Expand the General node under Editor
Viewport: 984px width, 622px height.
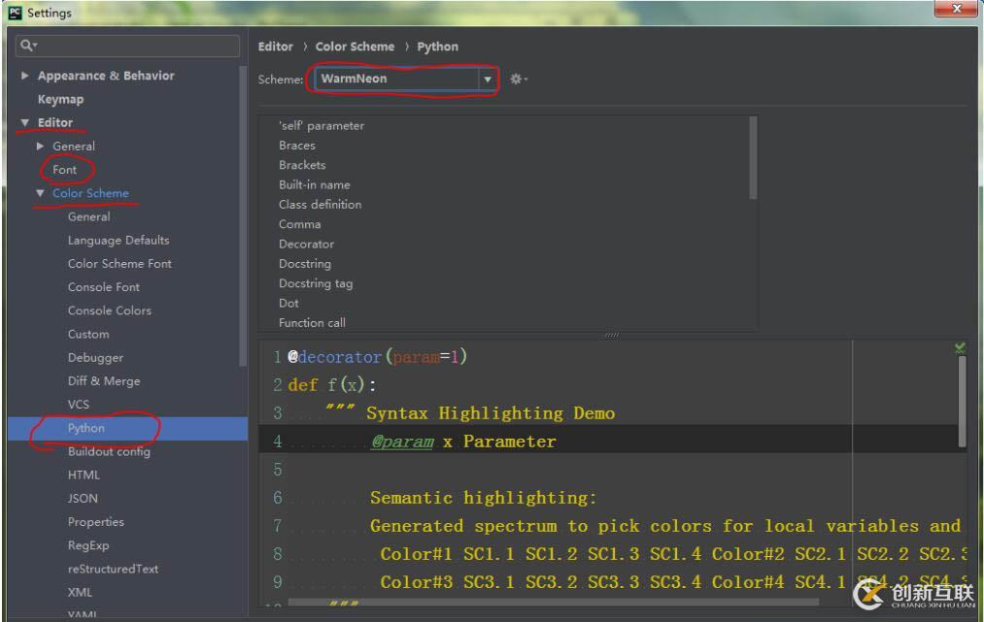[x=39, y=146]
